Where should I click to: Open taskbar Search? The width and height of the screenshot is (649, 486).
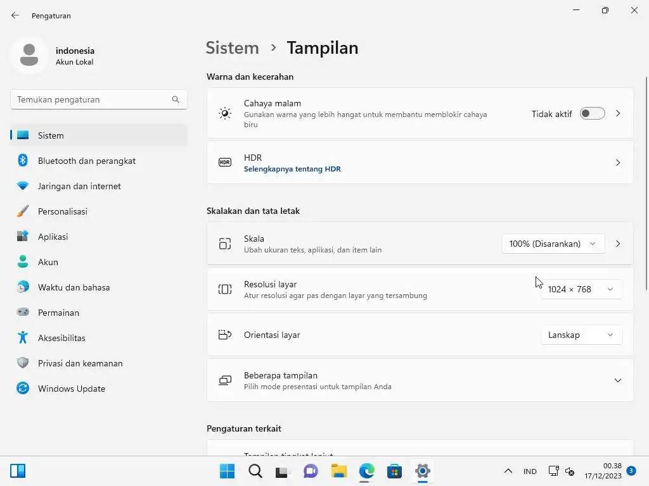(x=255, y=471)
